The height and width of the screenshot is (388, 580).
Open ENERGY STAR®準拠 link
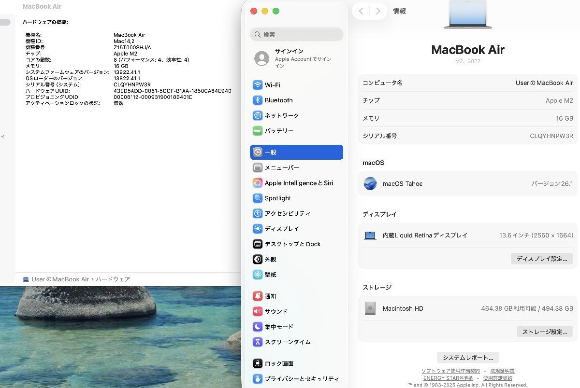(448, 378)
